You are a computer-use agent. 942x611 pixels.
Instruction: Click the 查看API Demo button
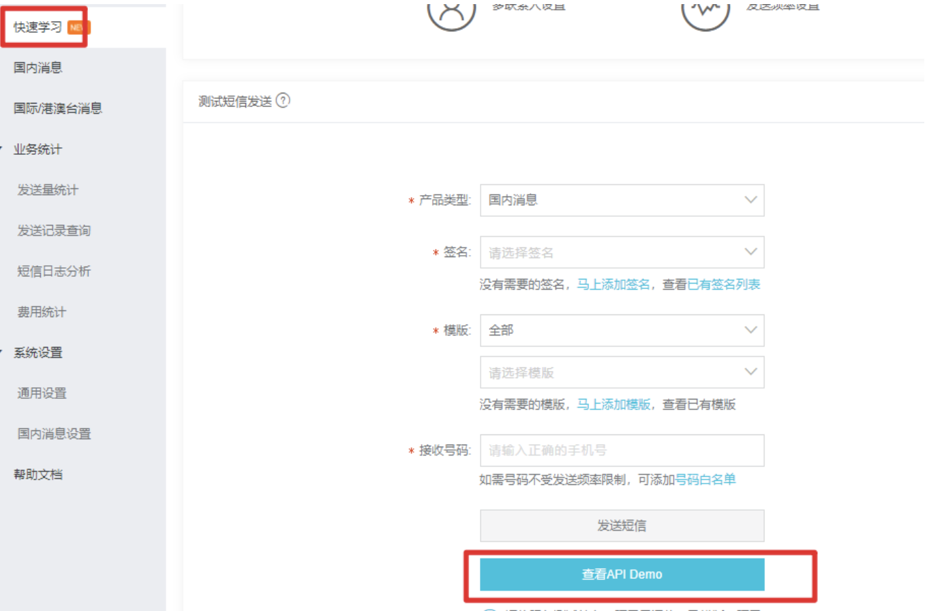(x=622, y=574)
